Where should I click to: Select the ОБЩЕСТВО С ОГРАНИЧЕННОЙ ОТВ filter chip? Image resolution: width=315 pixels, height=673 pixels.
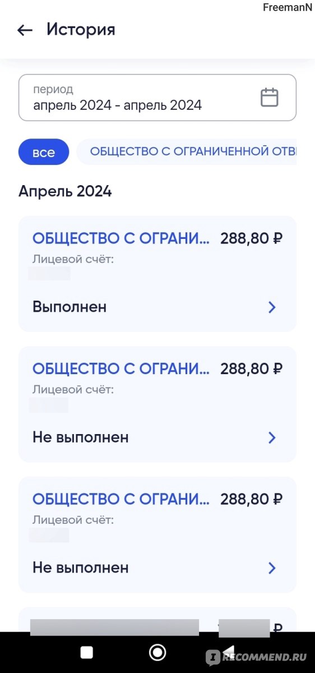187,152
